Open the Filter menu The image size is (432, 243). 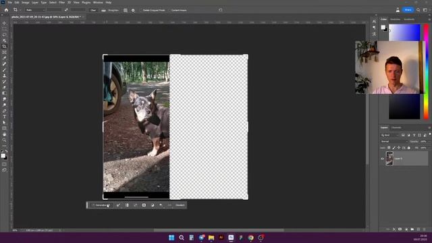coord(61,3)
